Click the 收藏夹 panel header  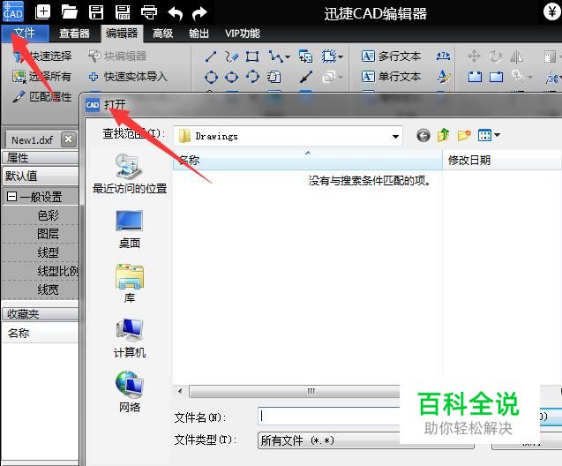[40, 313]
